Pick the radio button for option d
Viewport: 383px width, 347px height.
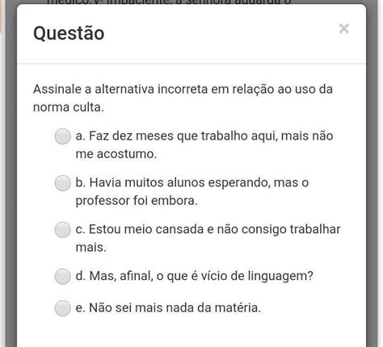point(62,276)
